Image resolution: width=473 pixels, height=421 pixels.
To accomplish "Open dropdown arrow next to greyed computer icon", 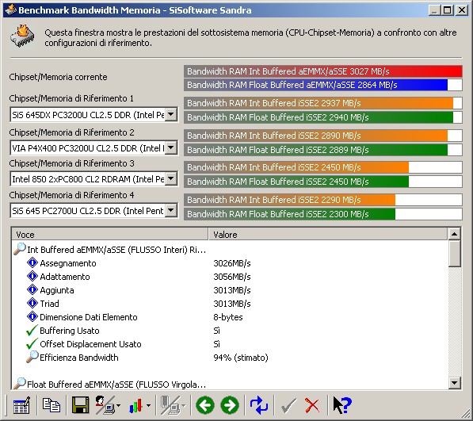I will pos(184,406).
